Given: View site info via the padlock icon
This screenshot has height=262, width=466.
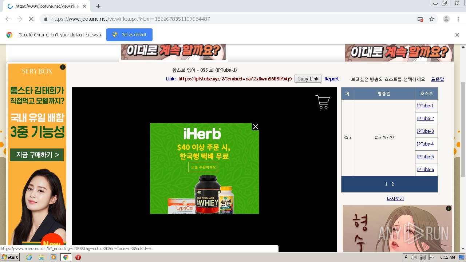Looking at the screenshot, I should (46, 19).
